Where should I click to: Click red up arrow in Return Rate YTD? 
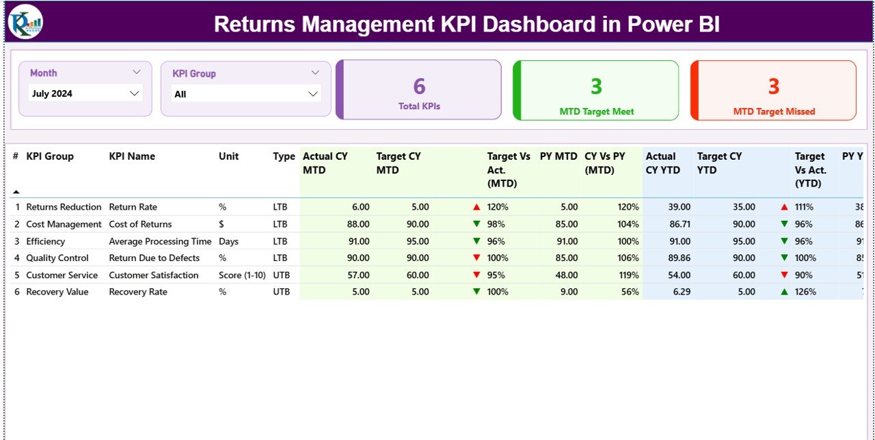[x=784, y=207]
